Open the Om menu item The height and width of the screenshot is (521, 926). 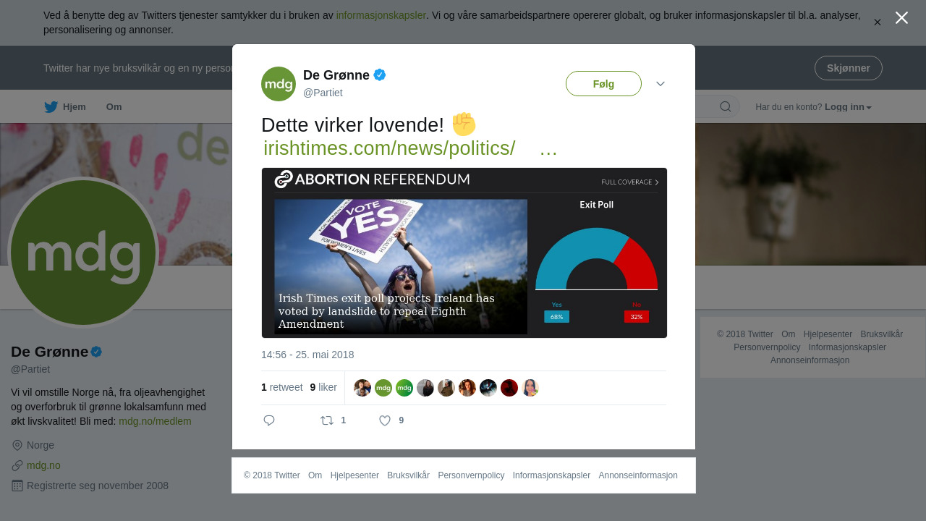pyautogui.click(x=114, y=107)
